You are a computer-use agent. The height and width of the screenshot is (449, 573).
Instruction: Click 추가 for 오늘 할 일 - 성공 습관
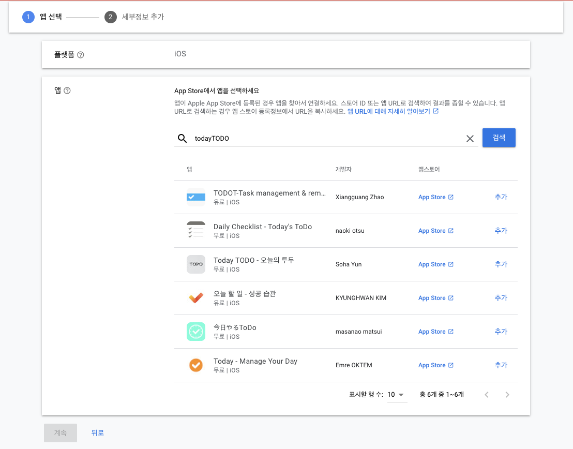point(501,298)
